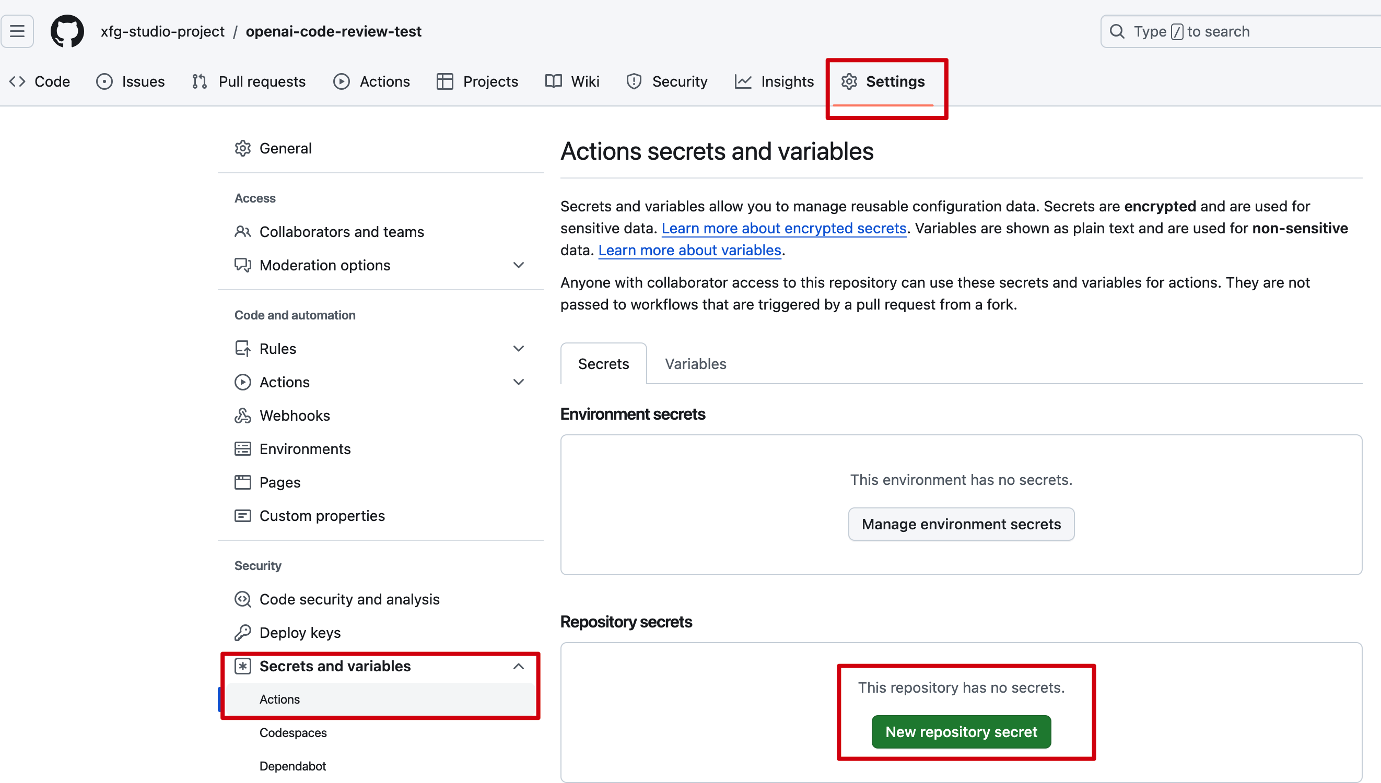Click New repository secret button

click(x=961, y=732)
